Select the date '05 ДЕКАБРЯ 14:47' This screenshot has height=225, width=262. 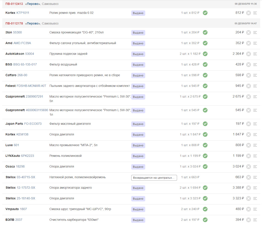click(246, 23)
